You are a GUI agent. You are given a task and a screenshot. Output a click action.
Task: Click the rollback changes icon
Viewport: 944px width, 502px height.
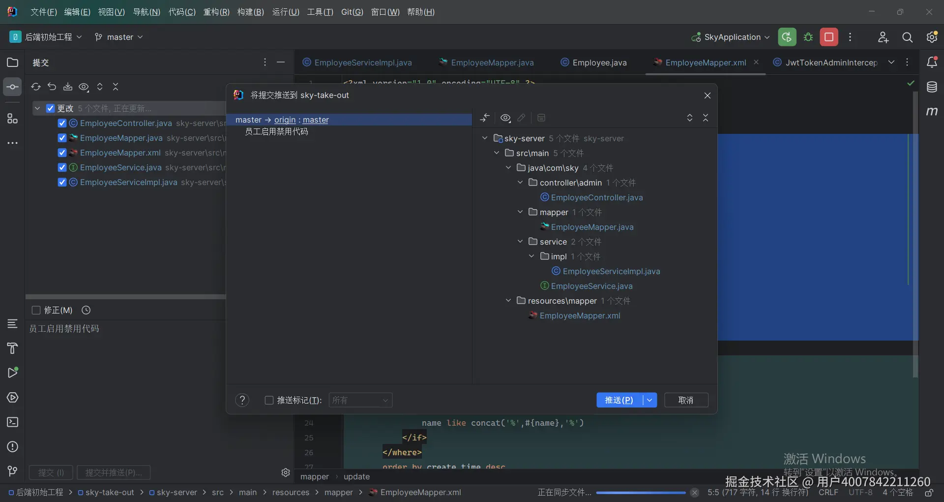52,87
